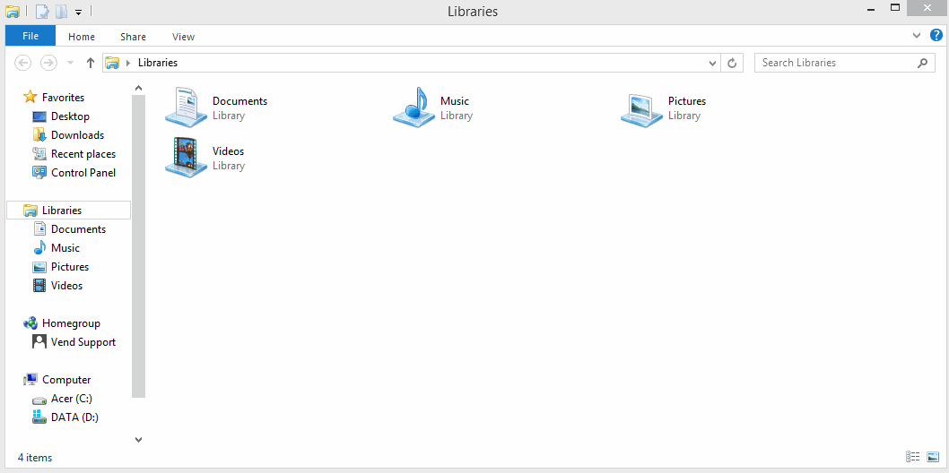The width and height of the screenshot is (949, 473).
Task: Open the Music library icon
Action: (x=414, y=108)
